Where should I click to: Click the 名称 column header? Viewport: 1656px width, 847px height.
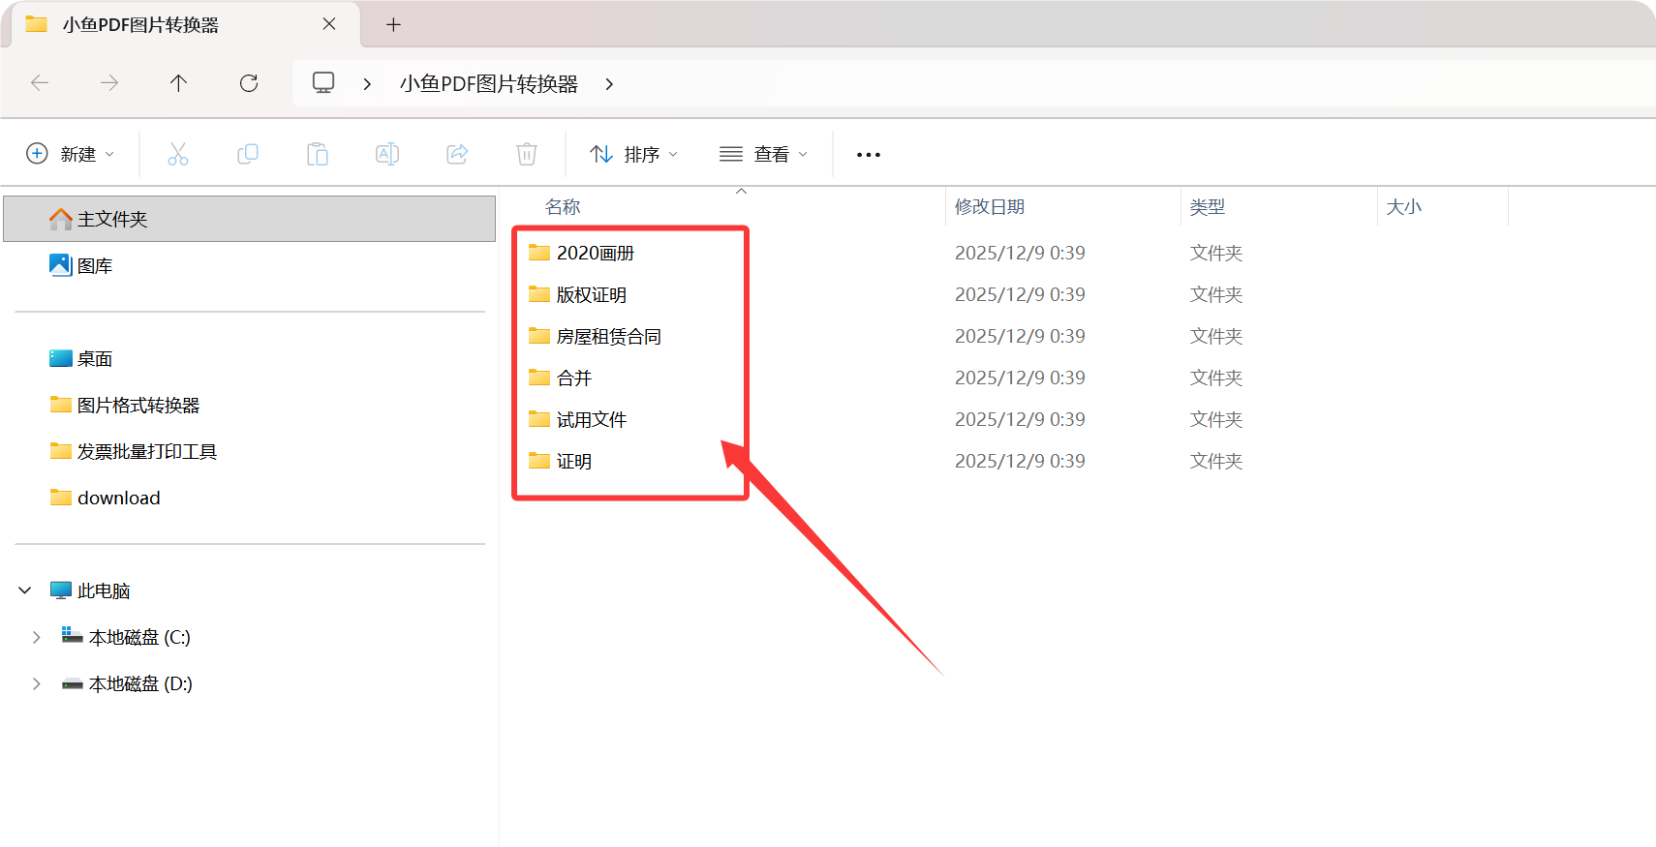(563, 207)
